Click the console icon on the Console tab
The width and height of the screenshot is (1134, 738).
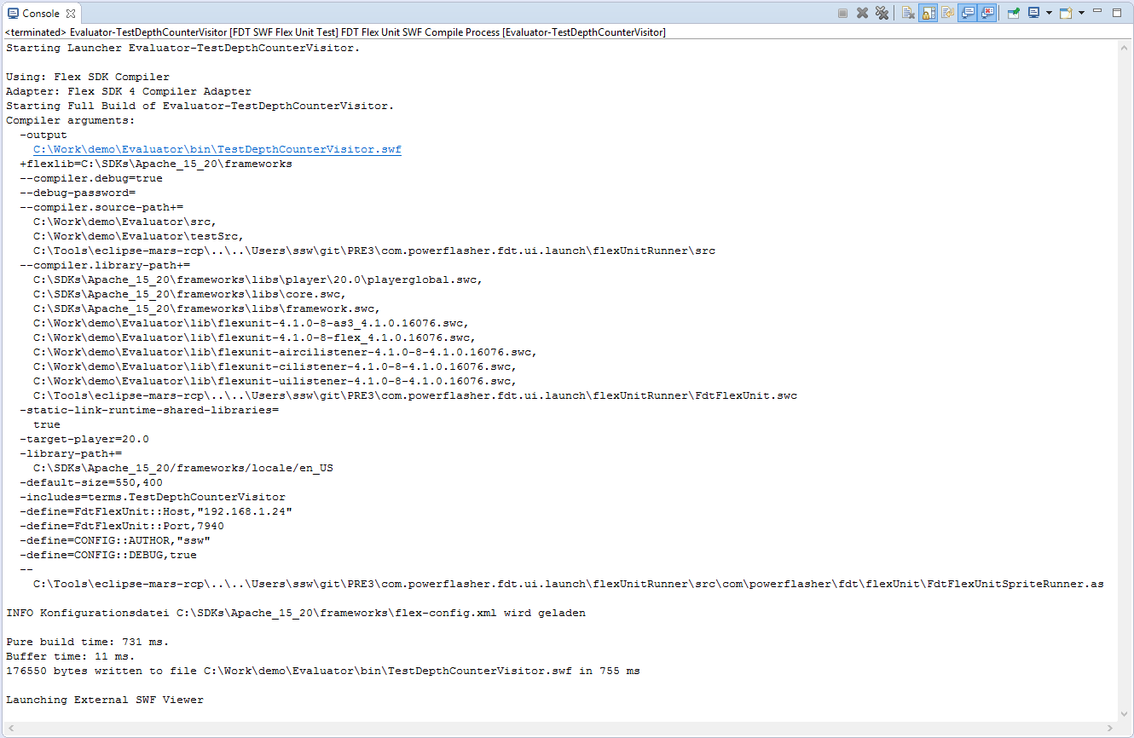[11, 13]
